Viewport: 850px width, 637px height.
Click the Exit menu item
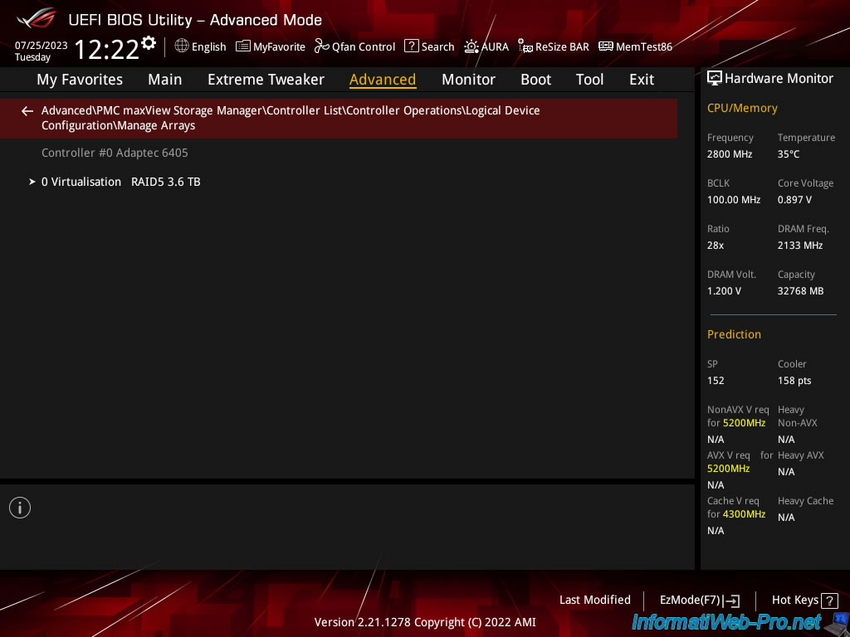[x=641, y=80]
